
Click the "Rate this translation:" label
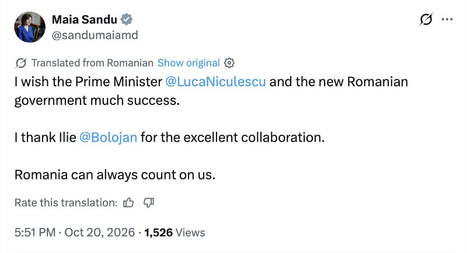(x=66, y=203)
